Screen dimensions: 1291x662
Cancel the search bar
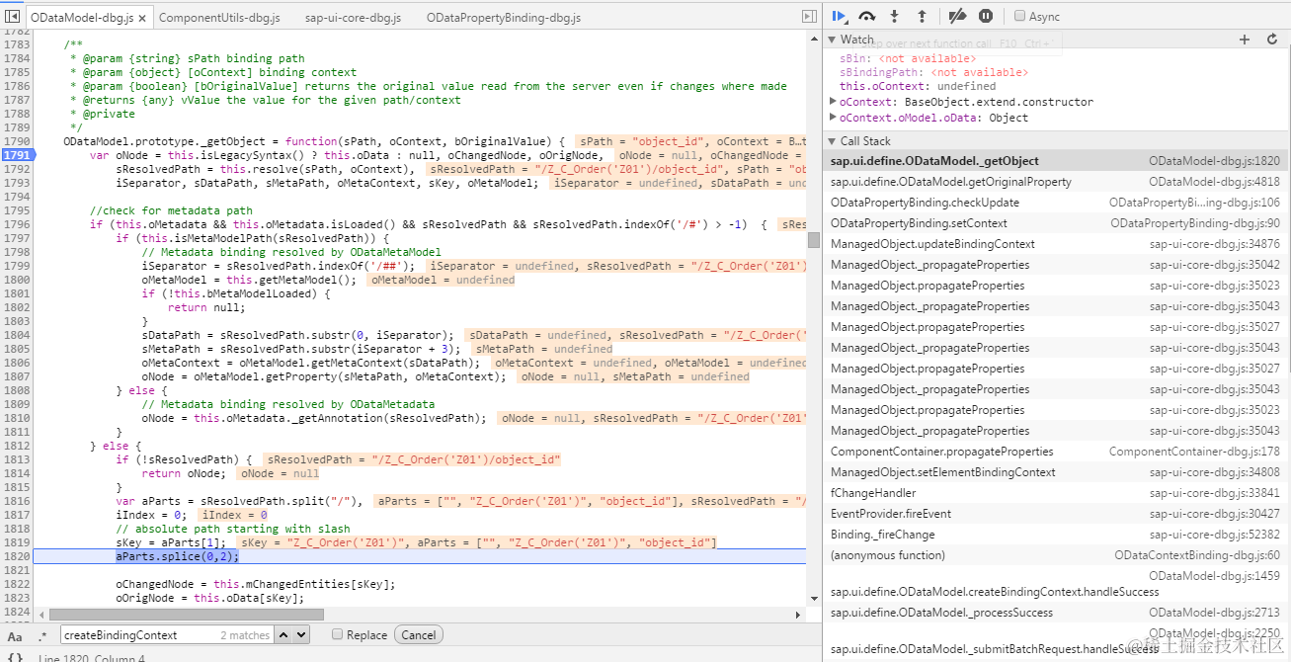click(x=418, y=634)
